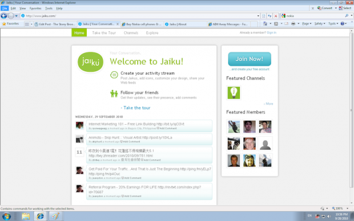This screenshot has height=221, width=354.
Task: Click the refresh page icon
Action: tap(269, 16)
